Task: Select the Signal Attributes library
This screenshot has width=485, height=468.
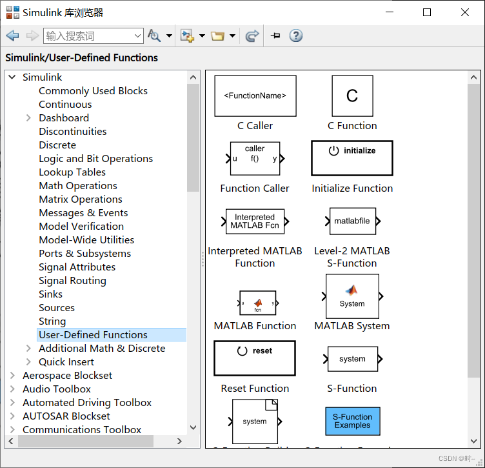Action: [x=77, y=267]
